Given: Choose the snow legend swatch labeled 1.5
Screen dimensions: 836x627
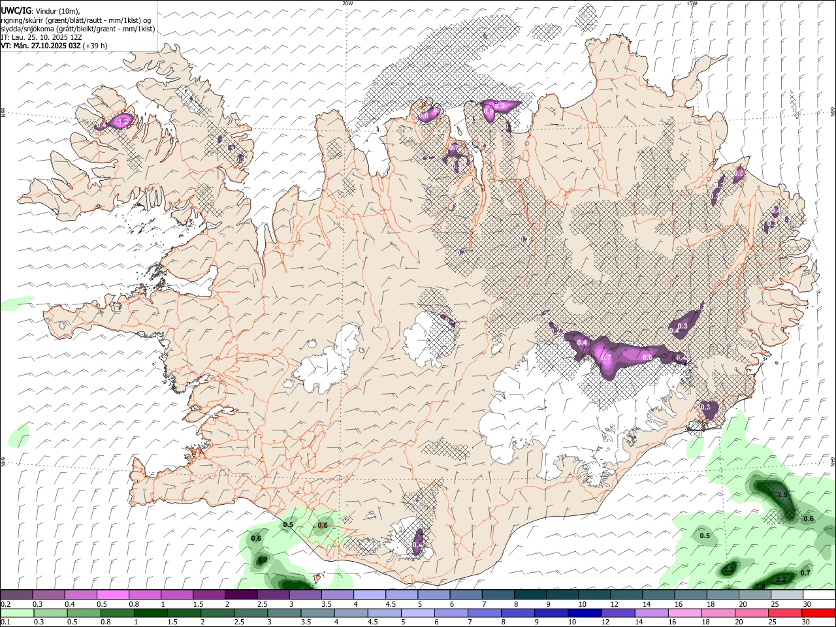Looking at the screenshot, I should [x=209, y=594].
